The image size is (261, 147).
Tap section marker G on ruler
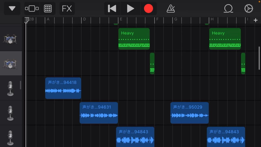click(176, 19)
